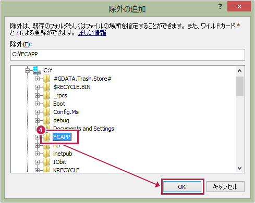Select the _rpcs folder icon
The width and height of the screenshot is (255, 203).
tap(46, 95)
